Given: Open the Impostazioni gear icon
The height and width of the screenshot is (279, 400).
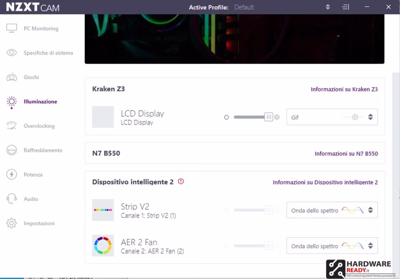Looking at the screenshot, I should pos(11,223).
